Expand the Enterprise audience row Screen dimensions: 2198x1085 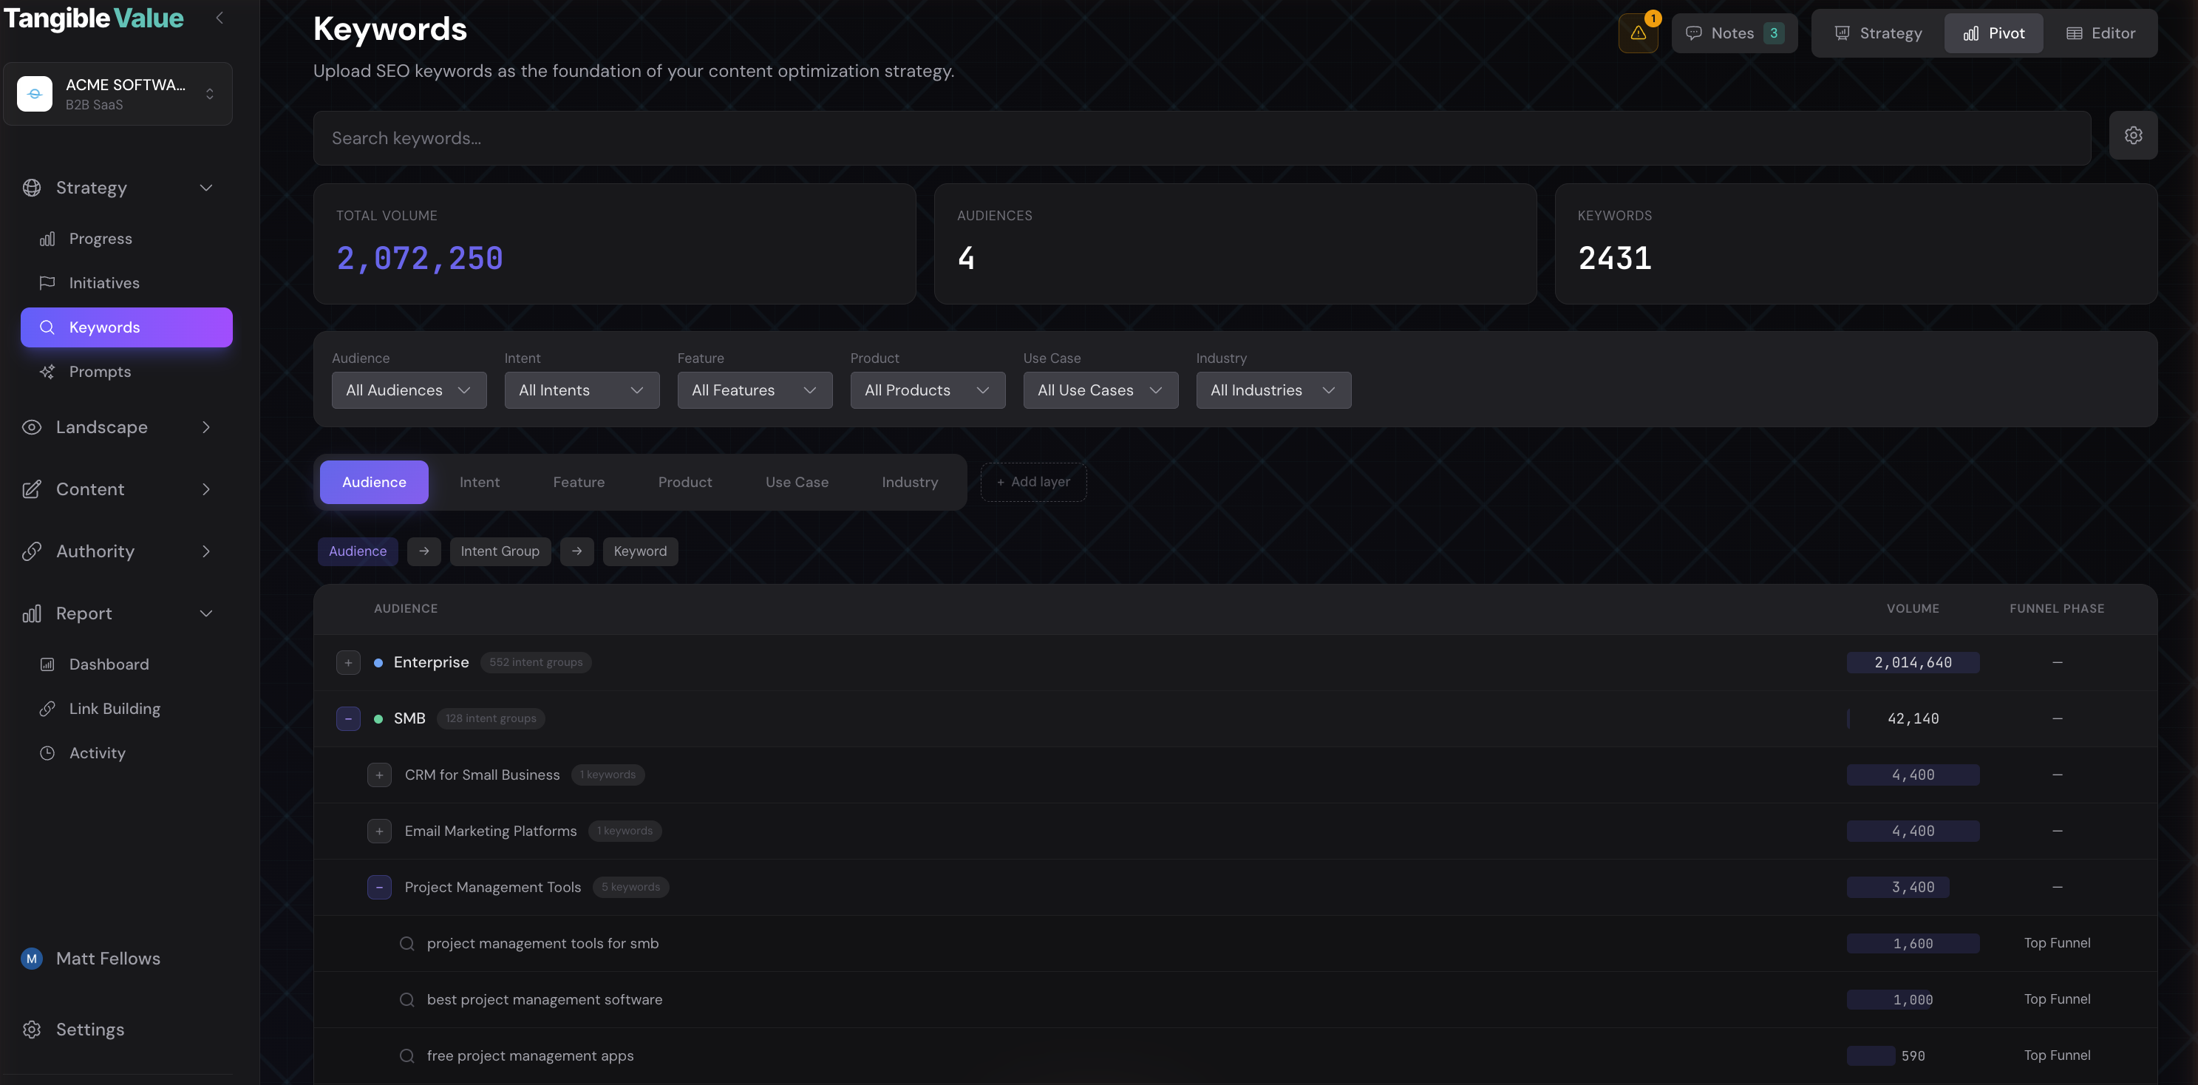[348, 662]
